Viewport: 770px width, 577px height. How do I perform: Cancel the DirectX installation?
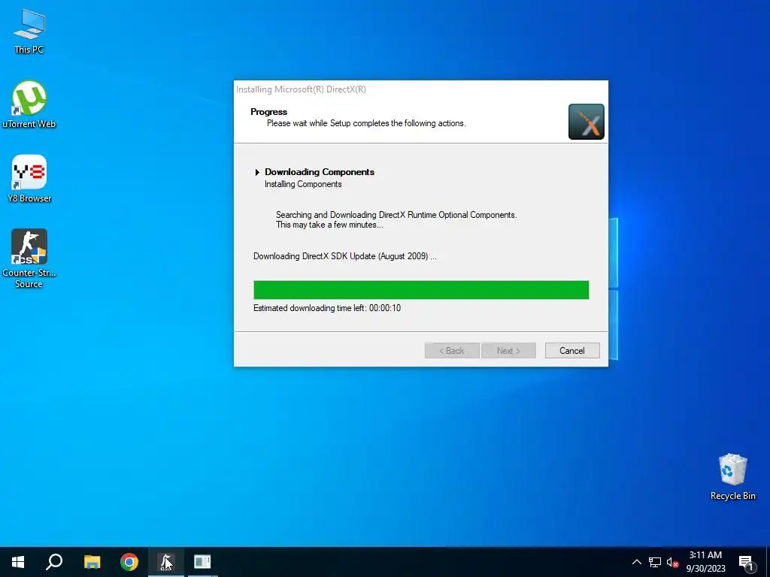coord(572,350)
